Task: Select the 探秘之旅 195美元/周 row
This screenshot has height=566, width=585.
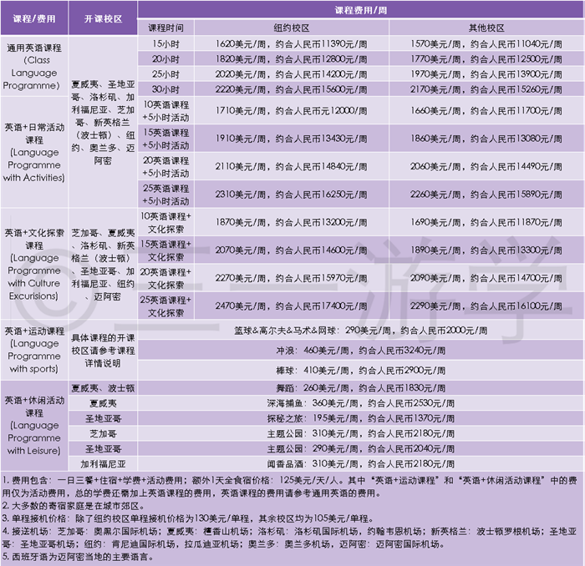Action: (360, 418)
